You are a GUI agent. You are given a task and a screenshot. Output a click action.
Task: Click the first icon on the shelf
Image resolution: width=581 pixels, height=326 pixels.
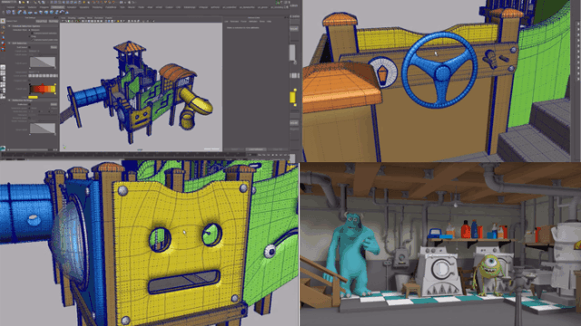point(8,12)
